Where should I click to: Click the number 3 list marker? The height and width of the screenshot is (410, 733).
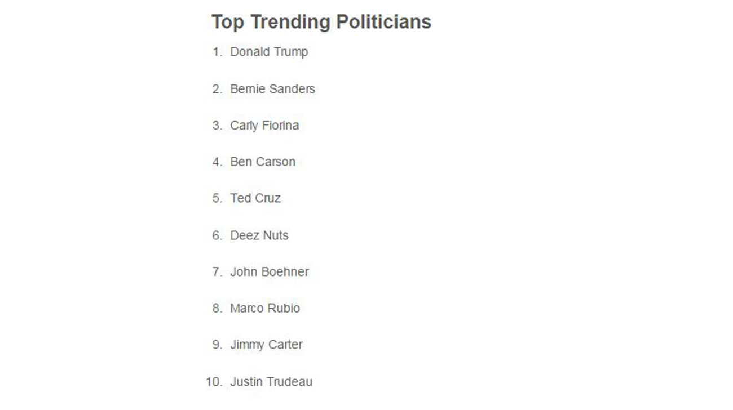[218, 126]
